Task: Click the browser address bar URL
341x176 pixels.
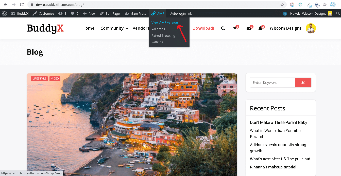Action: 60,5
